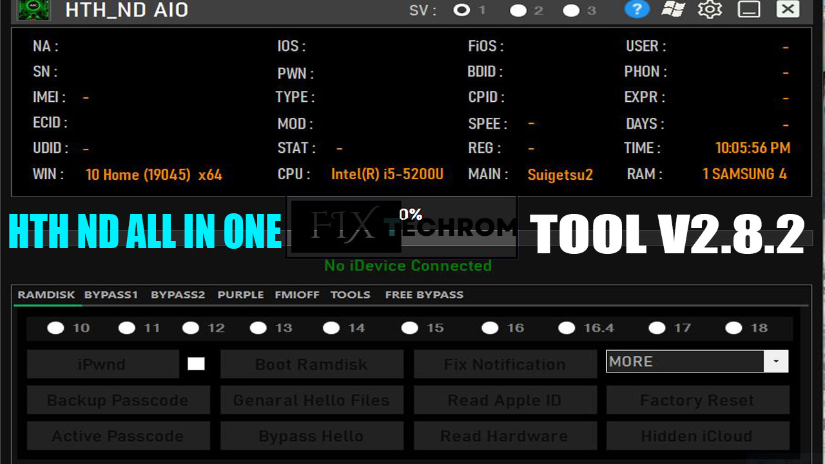Expand the MORE dropdown arrow
Image resolution: width=825 pixels, height=464 pixels.
[x=776, y=362]
